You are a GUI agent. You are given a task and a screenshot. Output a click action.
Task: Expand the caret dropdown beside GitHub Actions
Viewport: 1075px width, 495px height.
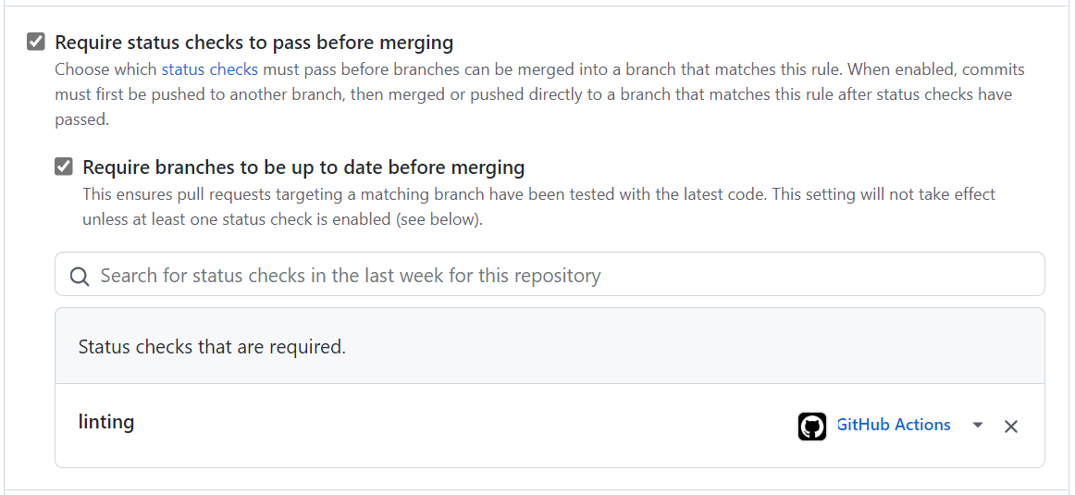[x=977, y=425]
